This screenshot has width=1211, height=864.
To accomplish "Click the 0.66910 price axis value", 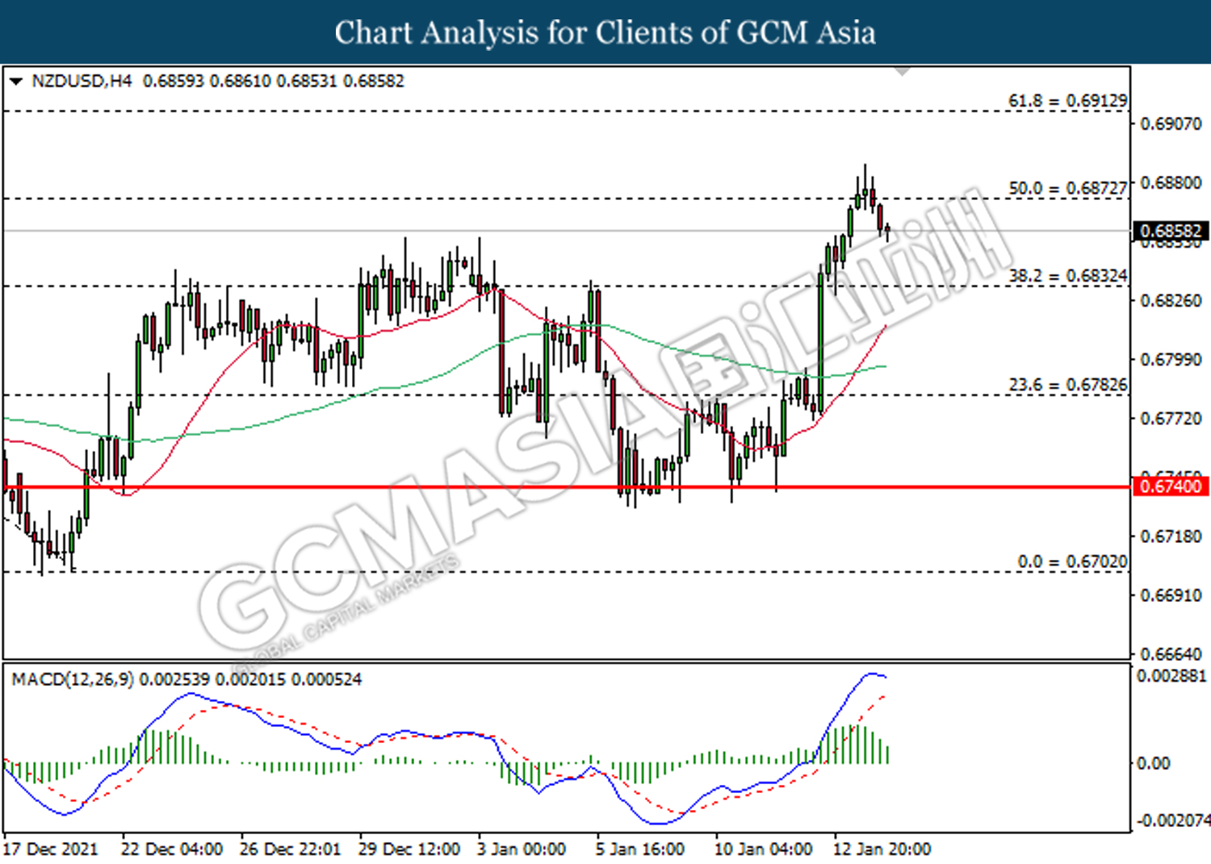I will pos(1170,595).
